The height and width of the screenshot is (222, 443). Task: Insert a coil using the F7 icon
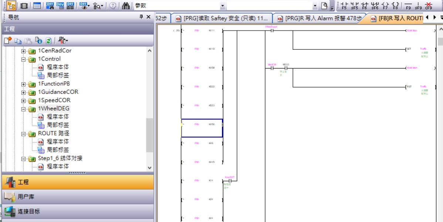(x=385, y=6)
